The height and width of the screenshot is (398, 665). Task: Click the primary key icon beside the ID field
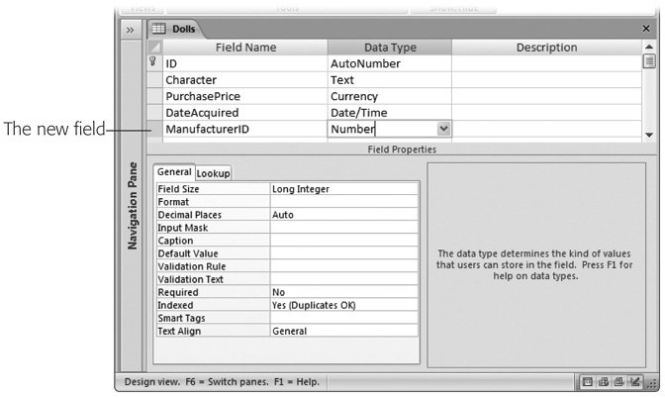click(153, 62)
